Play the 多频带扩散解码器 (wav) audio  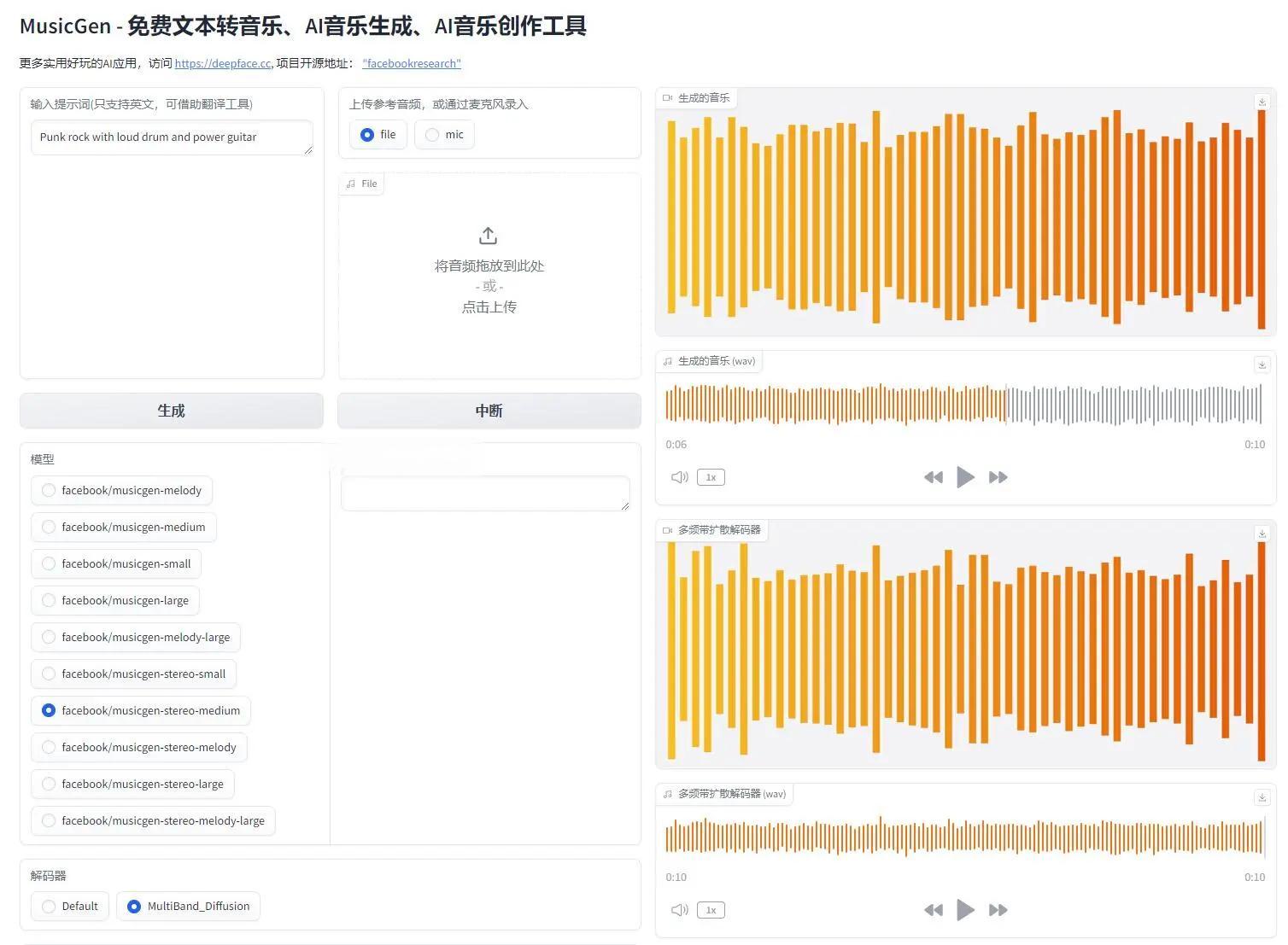[965, 910]
